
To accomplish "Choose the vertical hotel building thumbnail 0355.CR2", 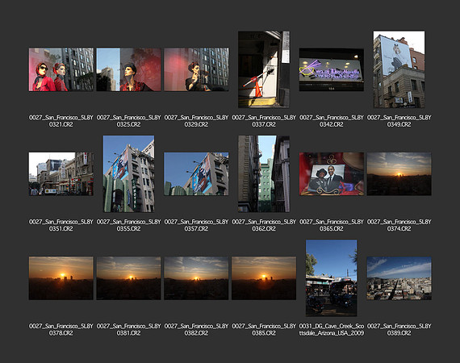I will (x=128, y=173).
